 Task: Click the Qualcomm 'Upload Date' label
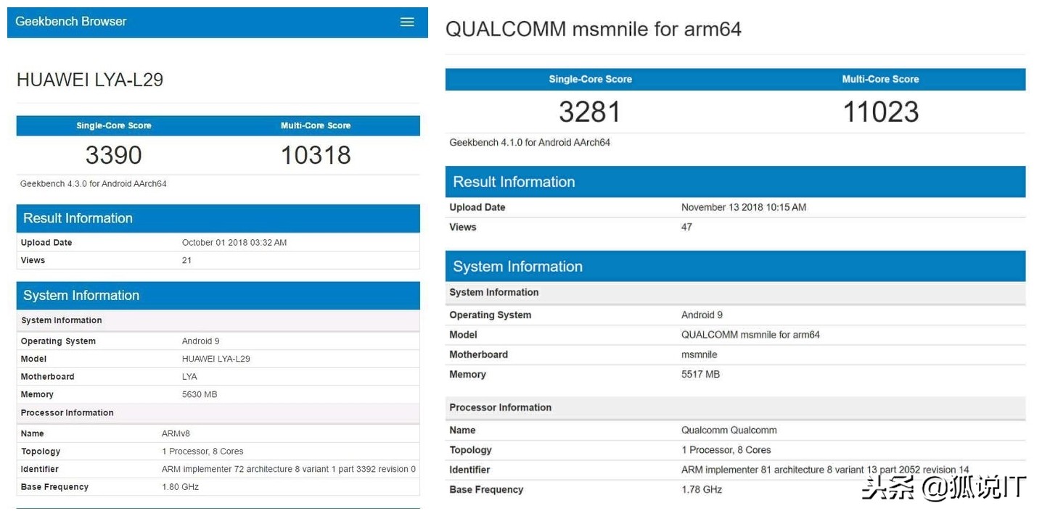click(477, 207)
